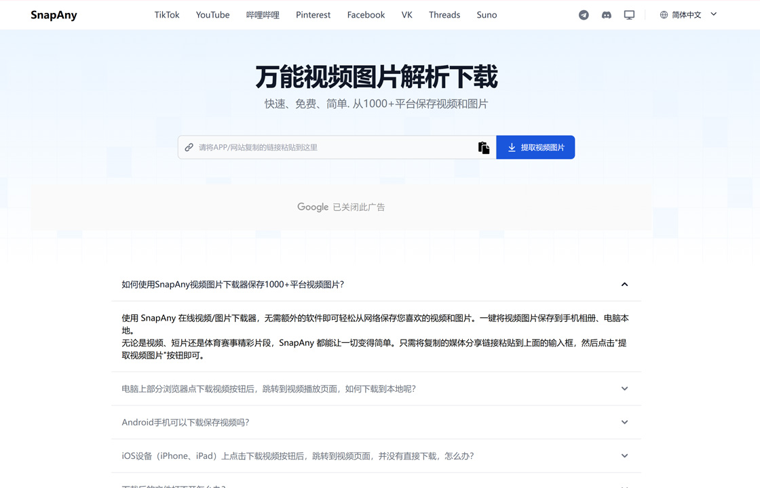Expand the 电脑上部分浏览器 question
This screenshot has height=488, width=760.
click(376, 389)
